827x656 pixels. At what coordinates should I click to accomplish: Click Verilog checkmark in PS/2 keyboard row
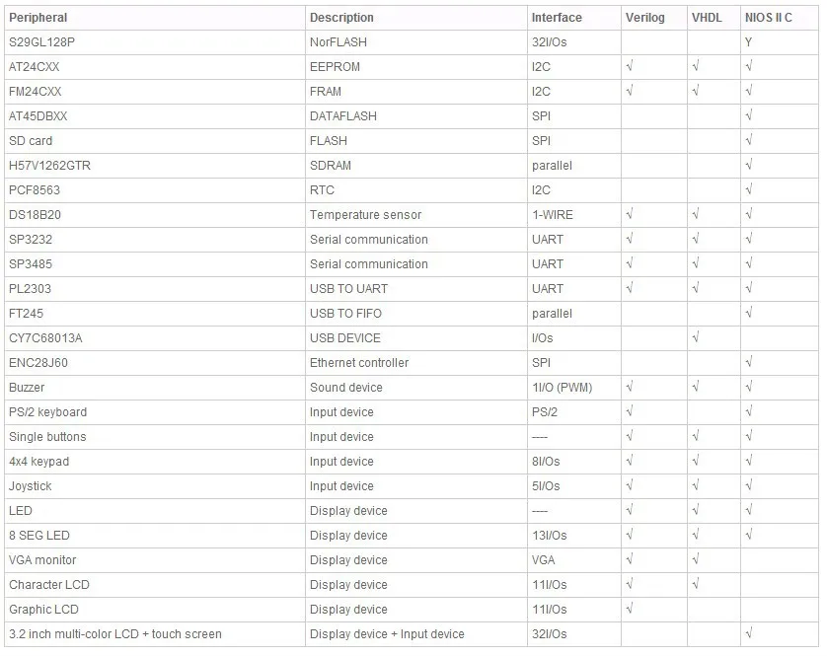point(630,411)
